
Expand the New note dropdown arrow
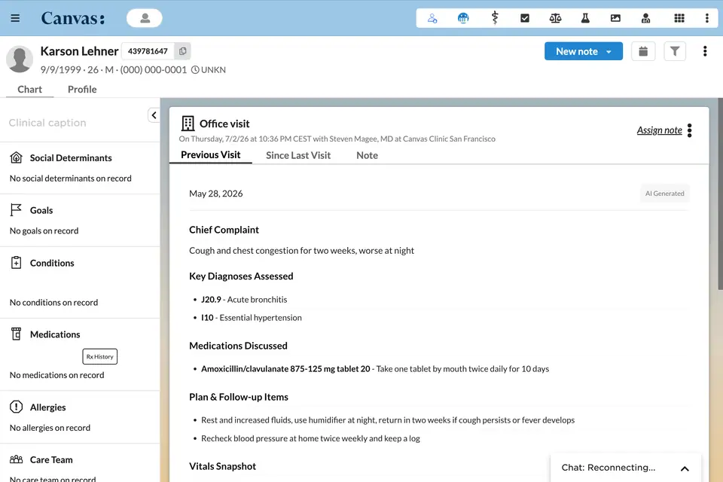tap(609, 52)
